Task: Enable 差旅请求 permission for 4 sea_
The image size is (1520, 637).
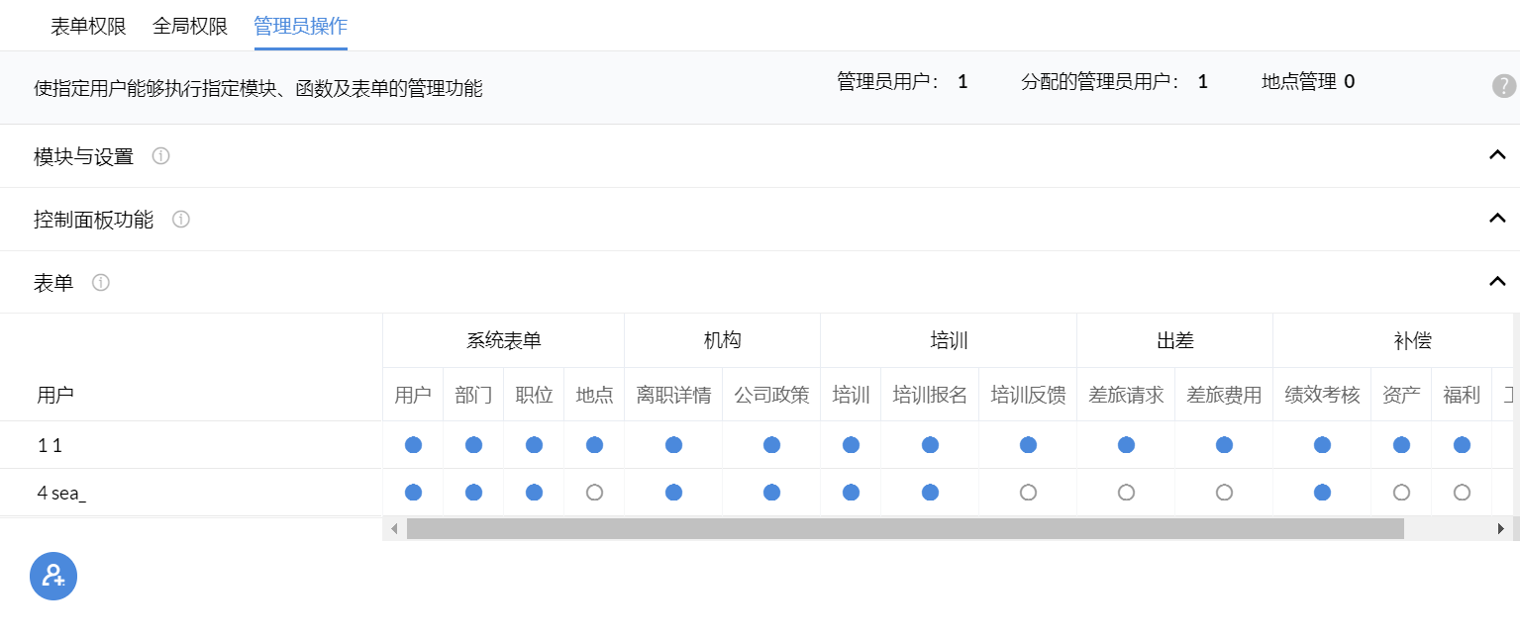Action: [x=1126, y=493]
